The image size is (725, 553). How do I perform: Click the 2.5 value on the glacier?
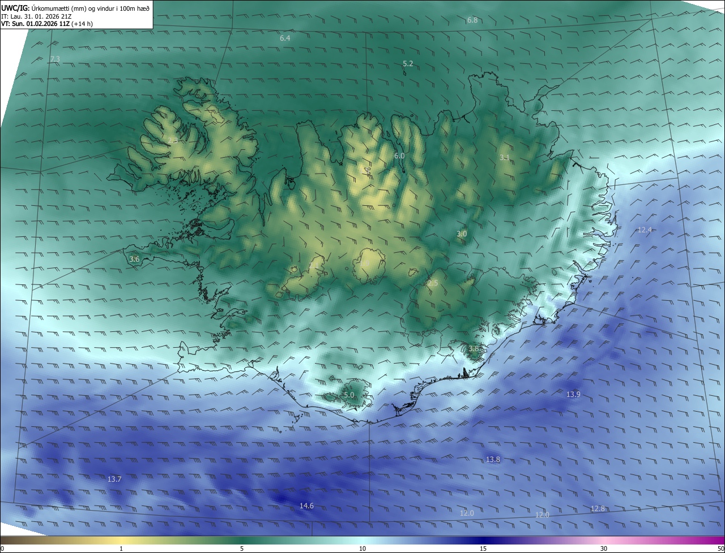[433, 283]
